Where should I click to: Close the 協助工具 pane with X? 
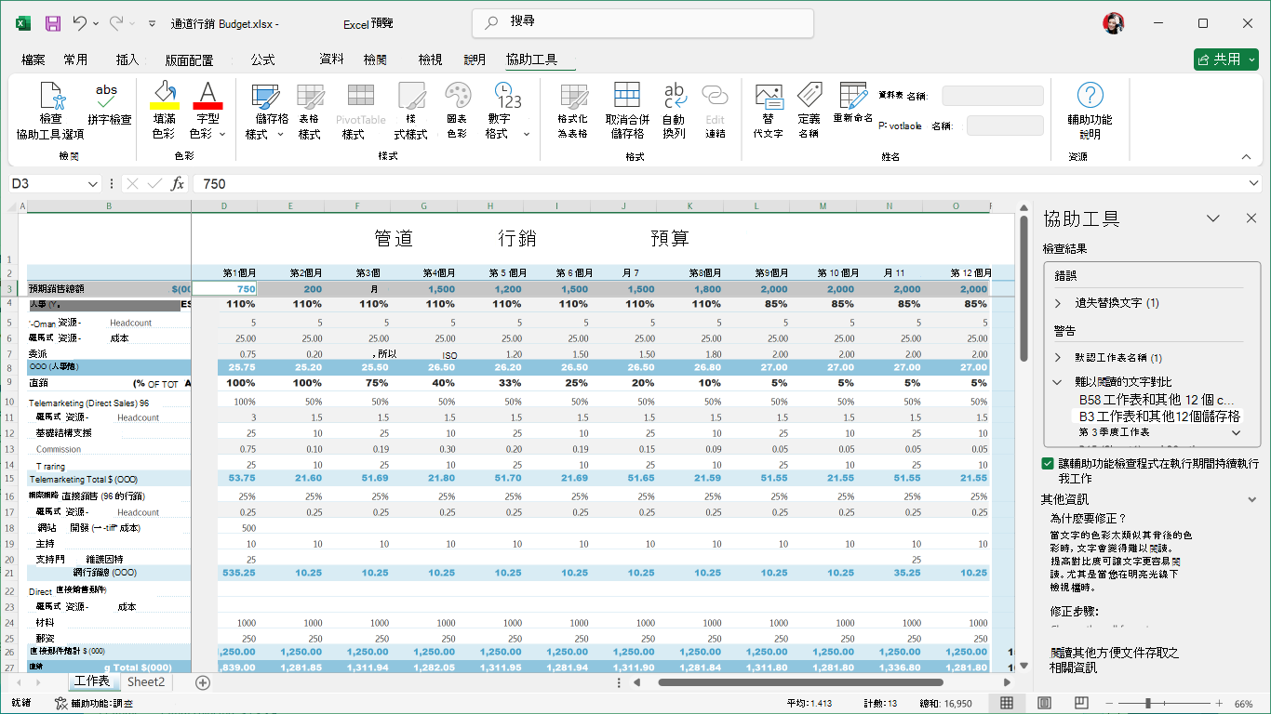1251,218
